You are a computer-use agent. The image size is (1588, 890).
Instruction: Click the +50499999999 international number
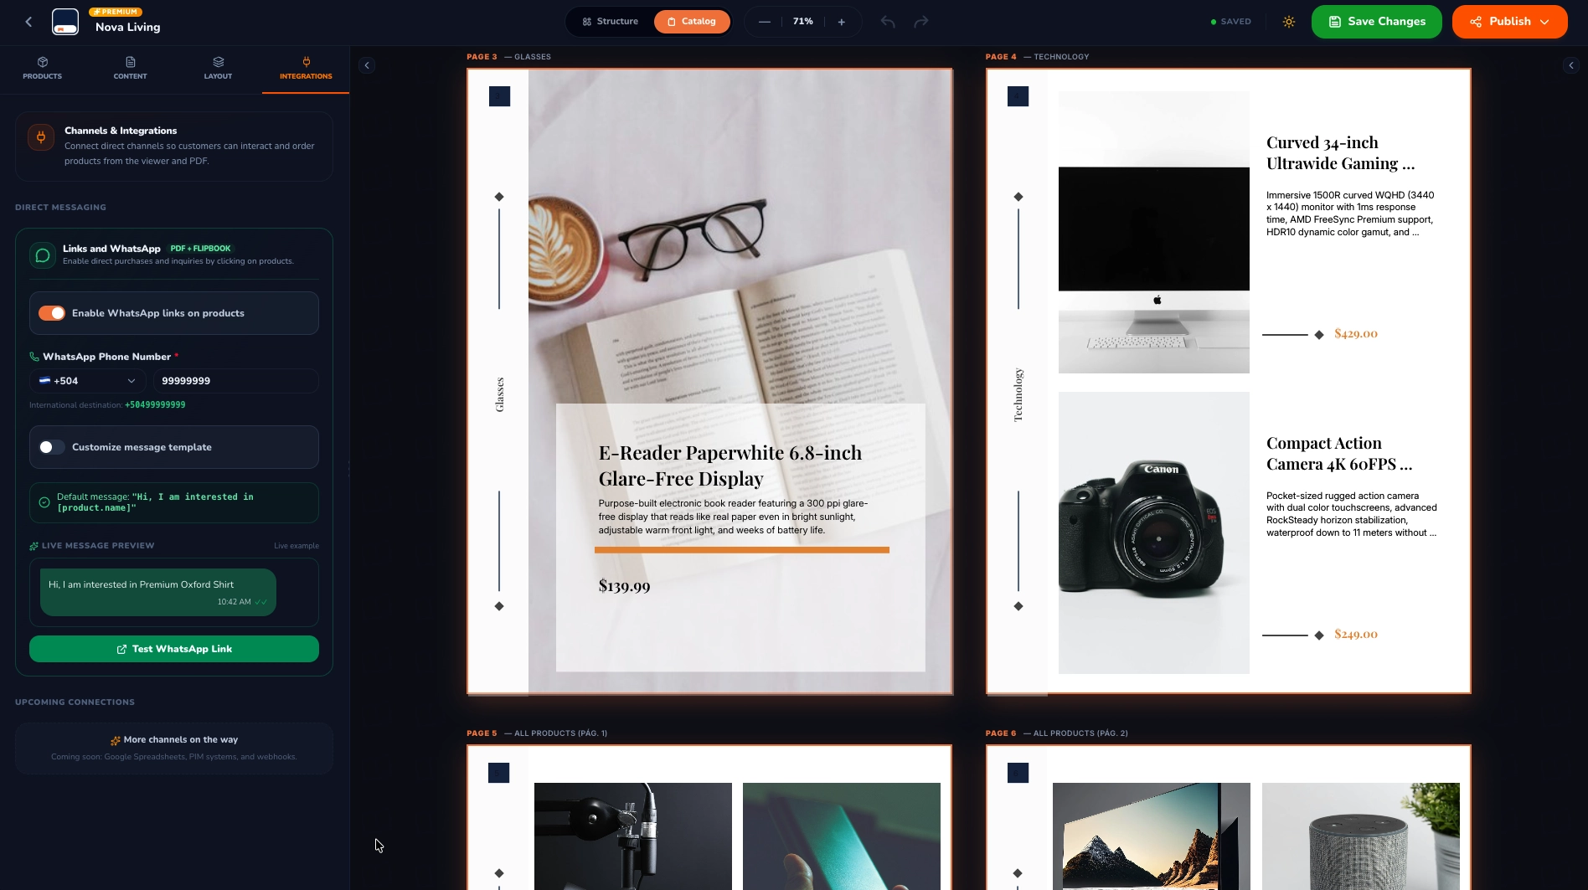(x=155, y=405)
